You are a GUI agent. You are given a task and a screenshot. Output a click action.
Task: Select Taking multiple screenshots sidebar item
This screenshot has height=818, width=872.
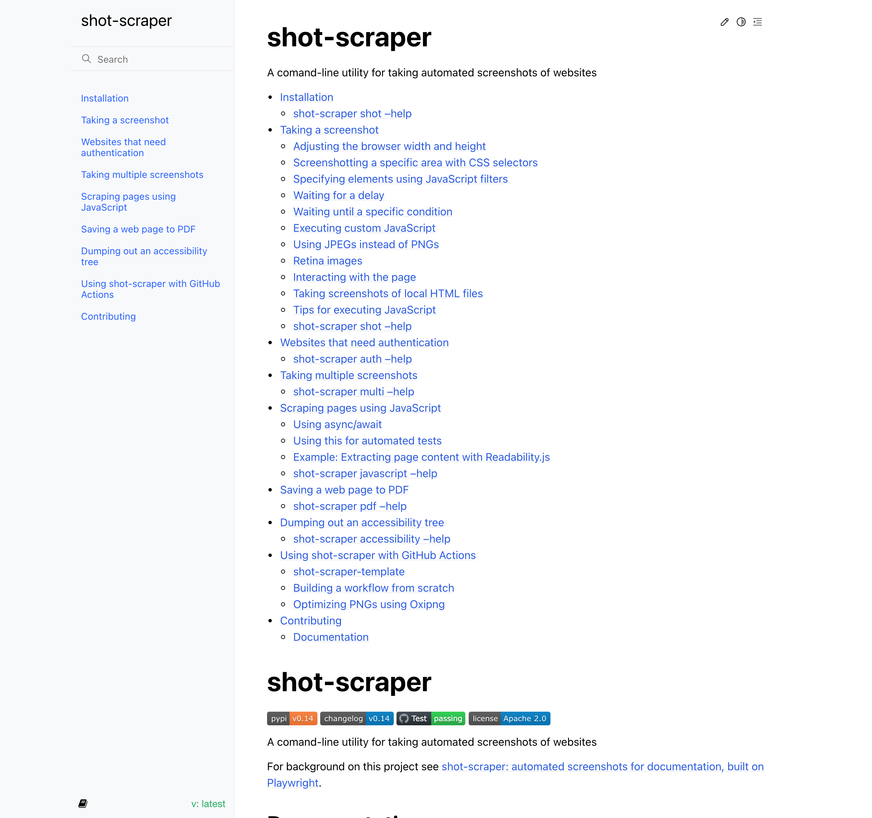[142, 175]
